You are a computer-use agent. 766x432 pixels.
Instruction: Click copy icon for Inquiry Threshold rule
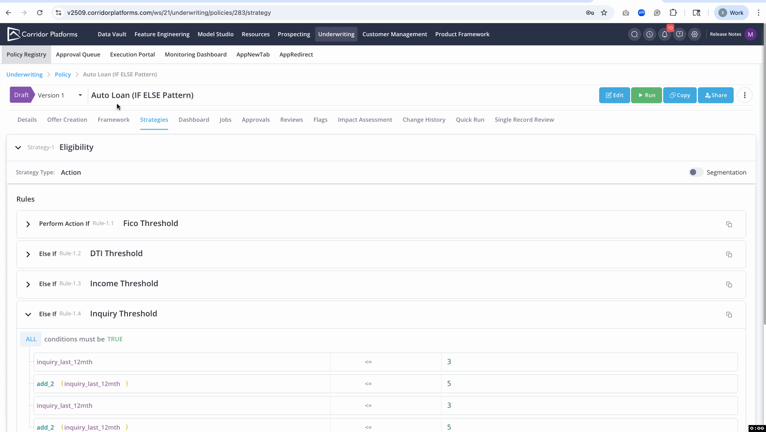click(x=729, y=315)
